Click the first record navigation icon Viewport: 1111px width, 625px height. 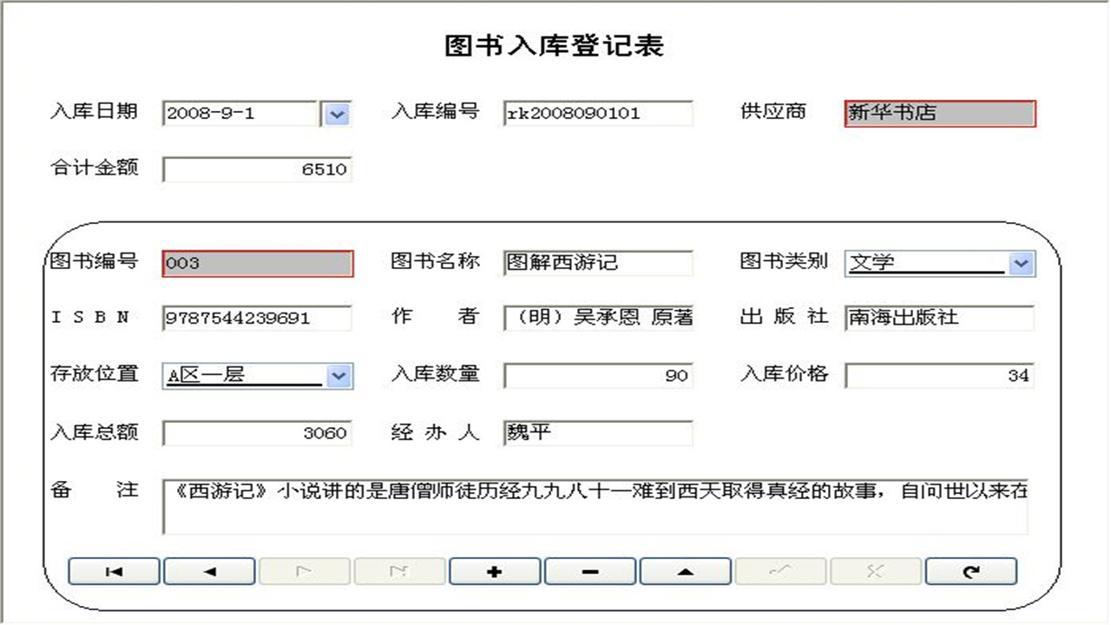point(114,571)
